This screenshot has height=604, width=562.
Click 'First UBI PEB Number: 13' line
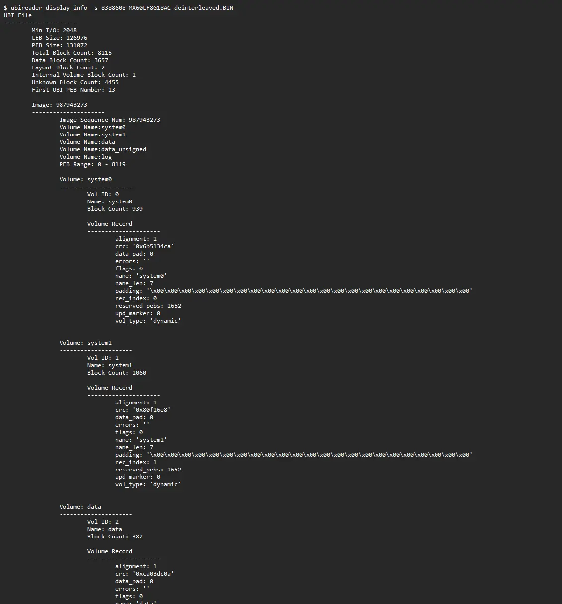[x=73, y=90]
